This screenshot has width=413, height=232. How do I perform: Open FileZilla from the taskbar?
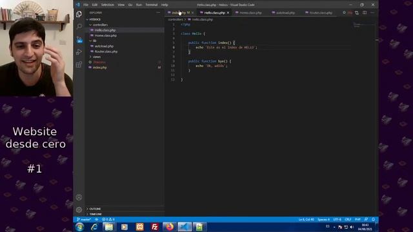click(x=155, y=227)
